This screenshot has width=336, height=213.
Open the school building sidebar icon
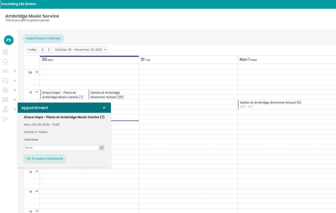5,109
